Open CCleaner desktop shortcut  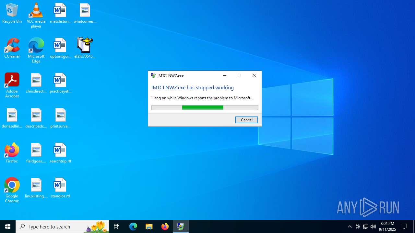12,48
